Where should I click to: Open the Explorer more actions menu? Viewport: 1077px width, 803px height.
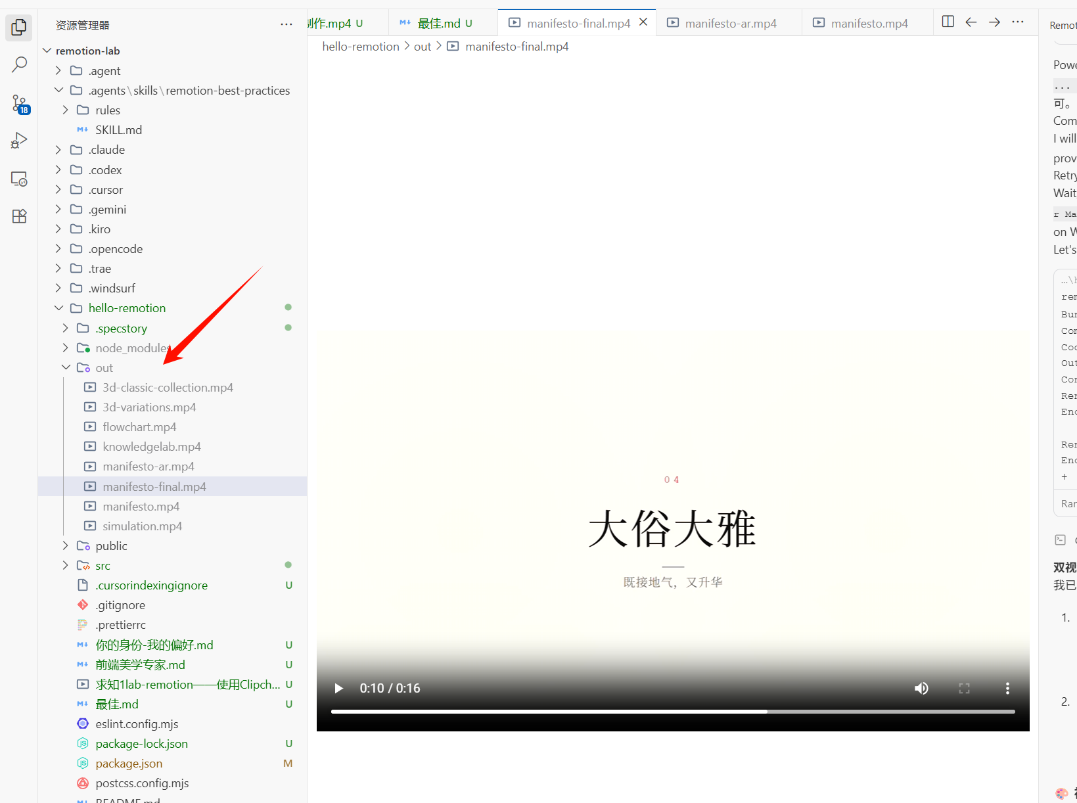pos(286,24)
